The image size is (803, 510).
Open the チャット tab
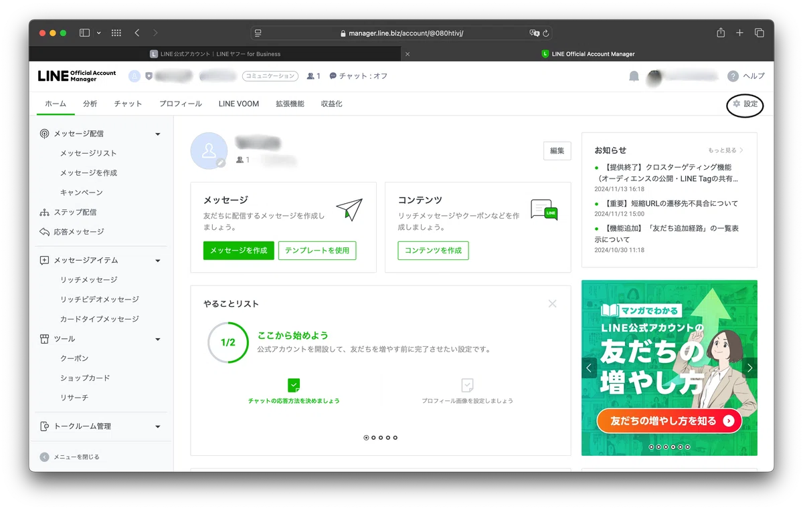128,104
